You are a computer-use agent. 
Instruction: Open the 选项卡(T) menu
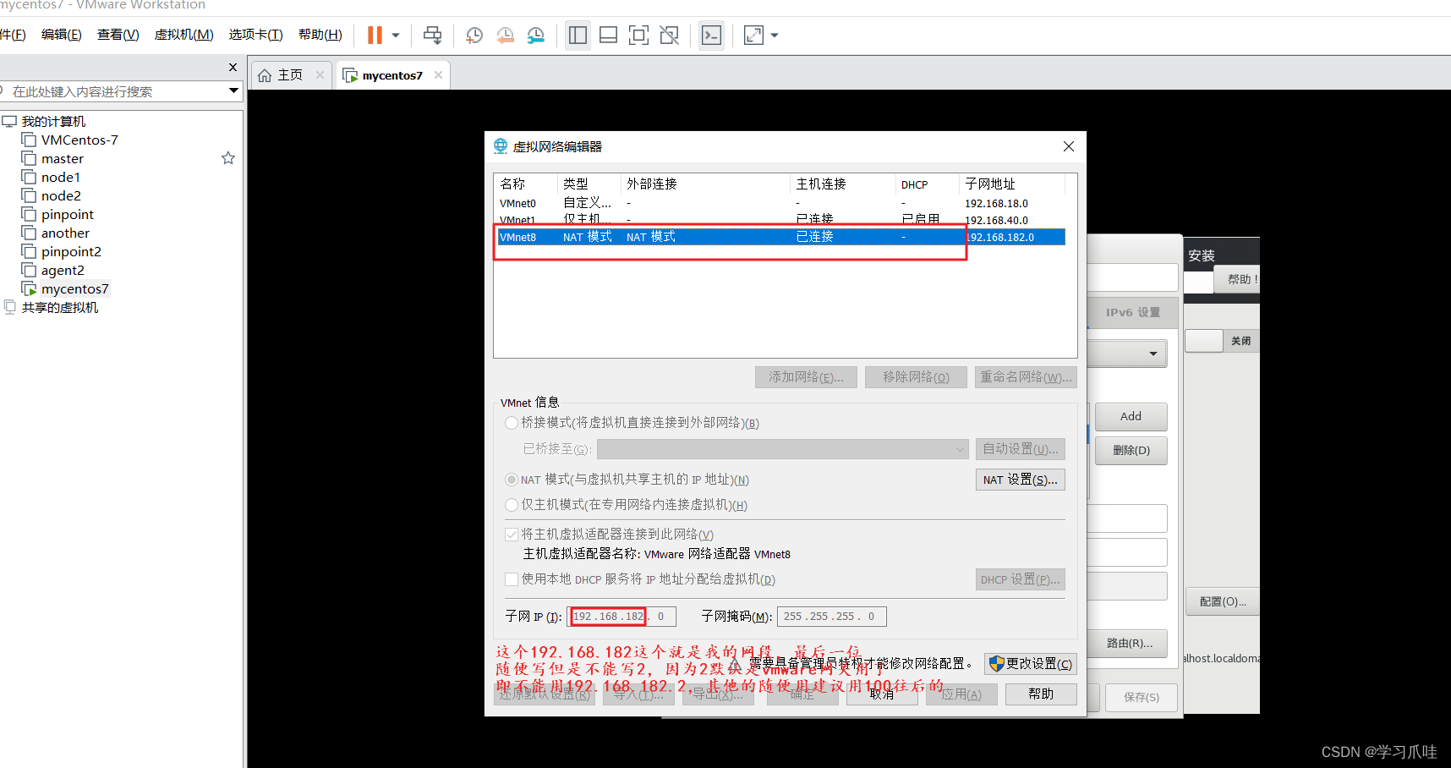coord(255,35)
